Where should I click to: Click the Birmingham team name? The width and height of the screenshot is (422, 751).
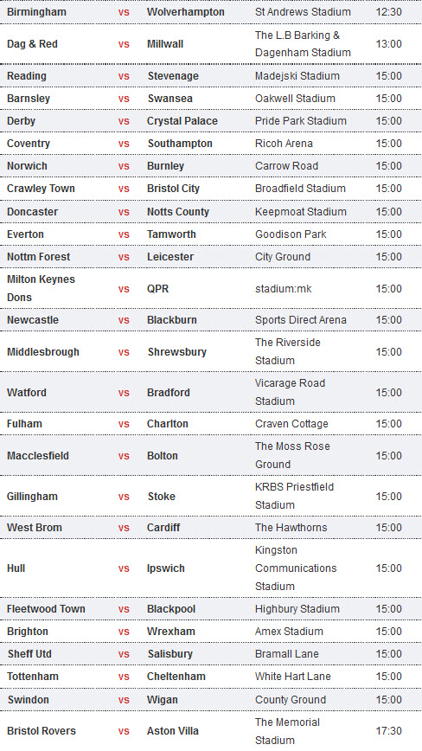[x=36, y=12]
